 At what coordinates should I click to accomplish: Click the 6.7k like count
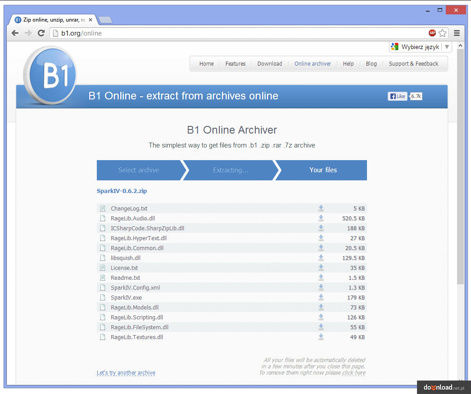point(416,96)
